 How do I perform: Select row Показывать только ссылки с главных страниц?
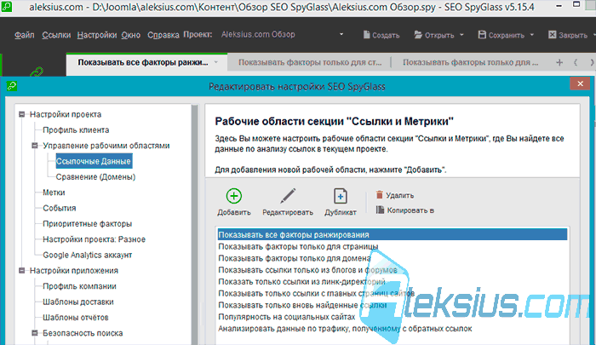pos(393,294)
